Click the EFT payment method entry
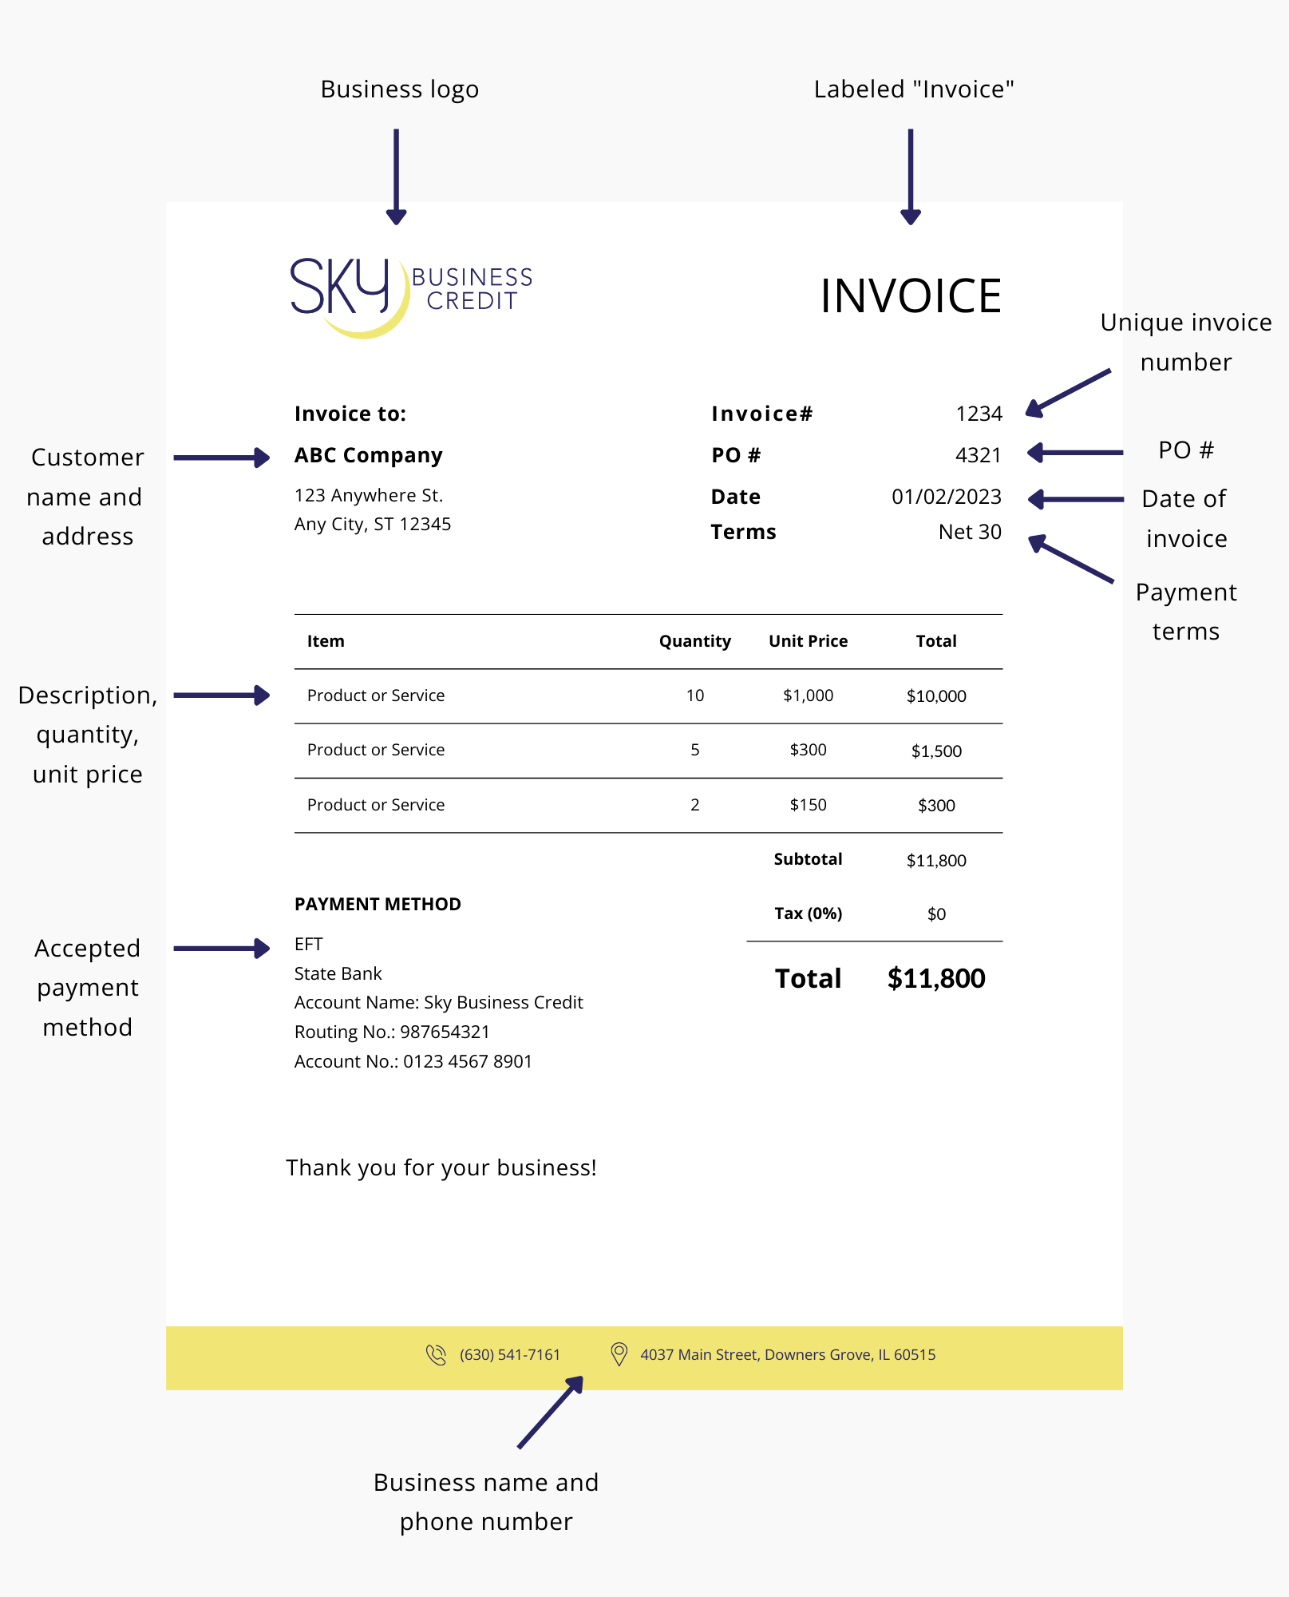The image size is (1289, 1597). pos(308,944)
